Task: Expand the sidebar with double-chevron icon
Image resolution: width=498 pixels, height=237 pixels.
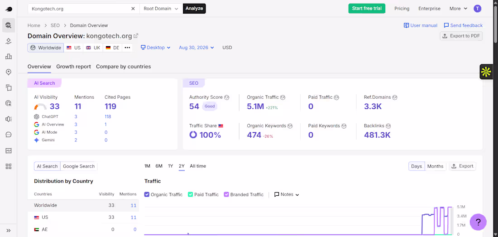Action: (9, 230)
